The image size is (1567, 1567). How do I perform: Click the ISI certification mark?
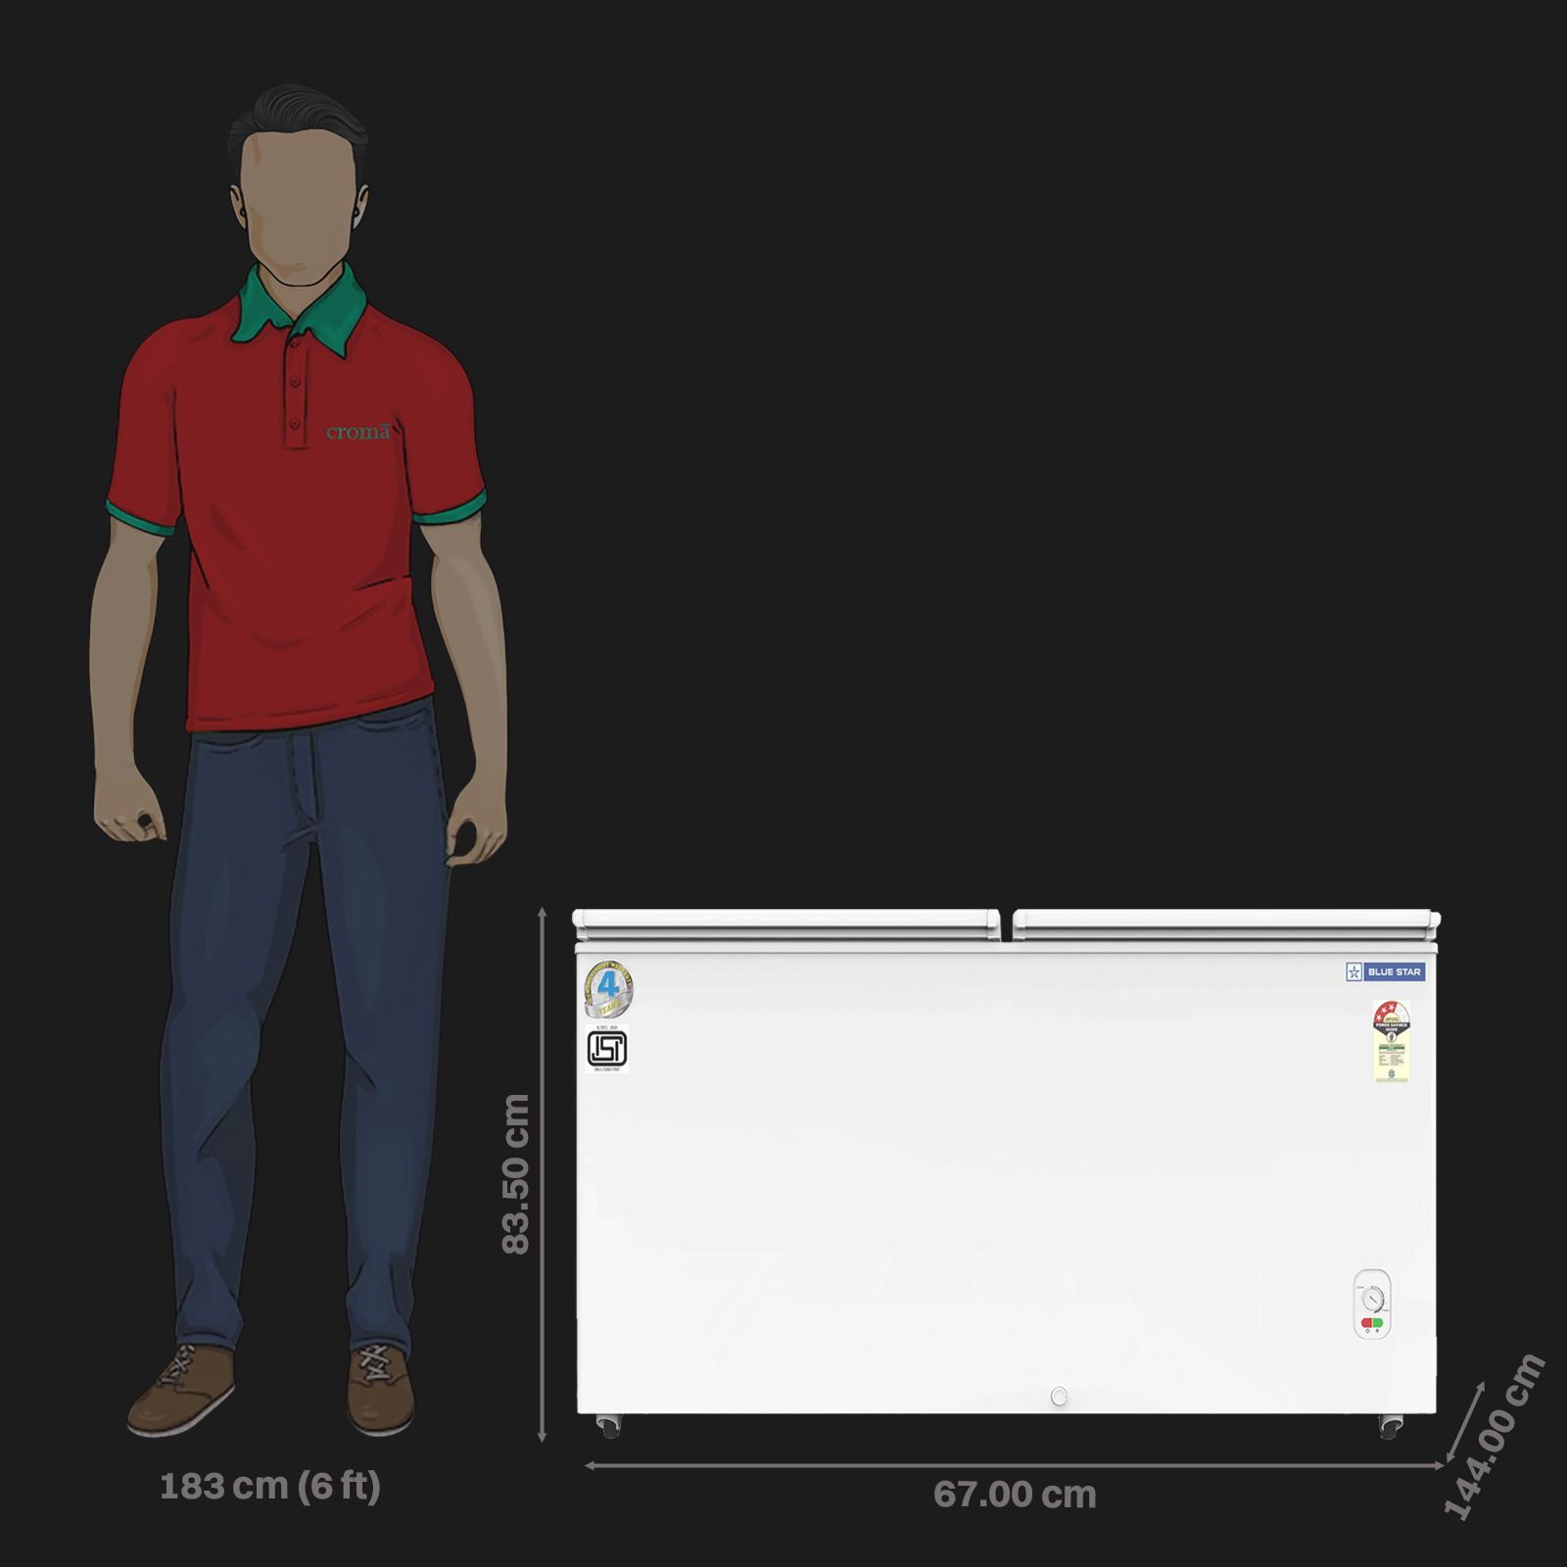[x=607, y=1049]
